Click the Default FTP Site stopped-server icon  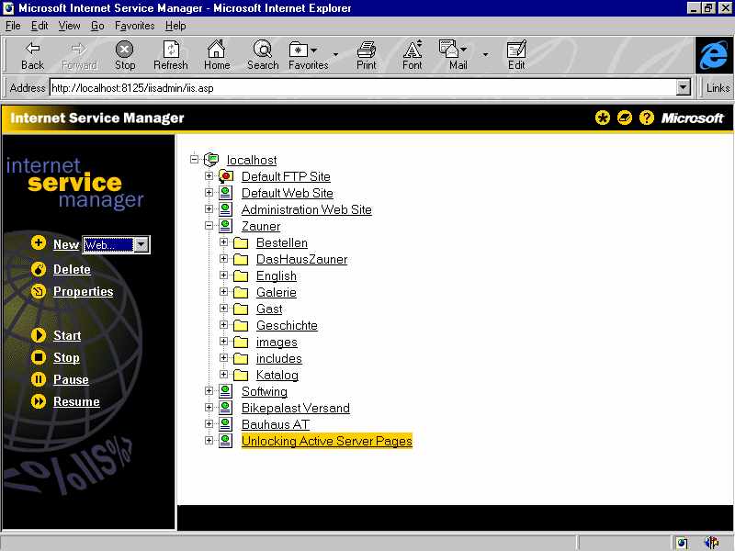point(226,176)
